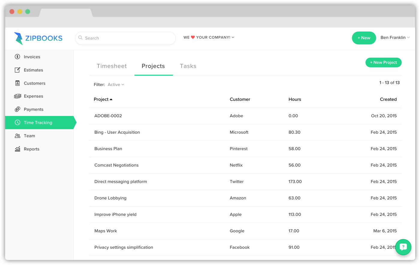This screenshot has height=265, width=420.
Task: Click the Project column sort arrow
Action: point(111,99)
